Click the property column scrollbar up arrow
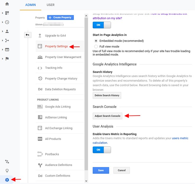The height and width of the screenshot is (184, 195). pyautogui.click(x=86, y=16)
